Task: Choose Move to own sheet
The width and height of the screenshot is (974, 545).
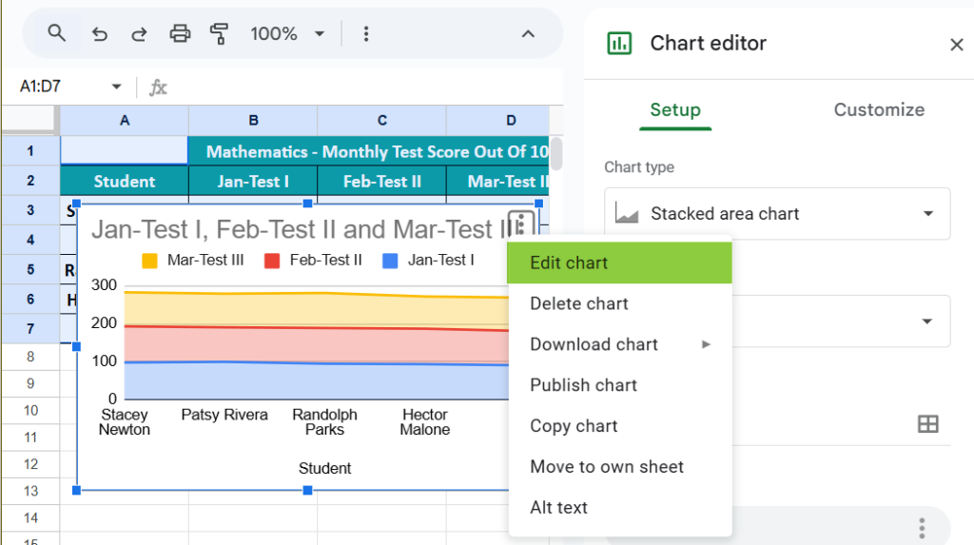Action: coord(620,467)
